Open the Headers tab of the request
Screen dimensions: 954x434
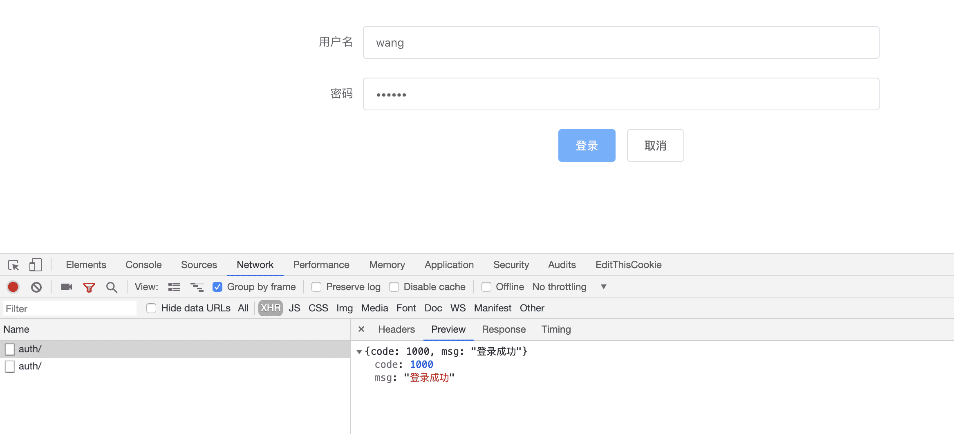pos(396,329)
